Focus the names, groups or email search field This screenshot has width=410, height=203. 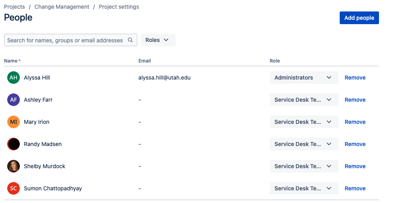pos(71,40)
